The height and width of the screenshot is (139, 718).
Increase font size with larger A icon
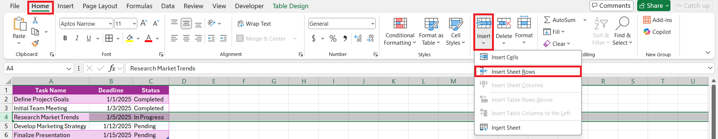tap(144, 23)
